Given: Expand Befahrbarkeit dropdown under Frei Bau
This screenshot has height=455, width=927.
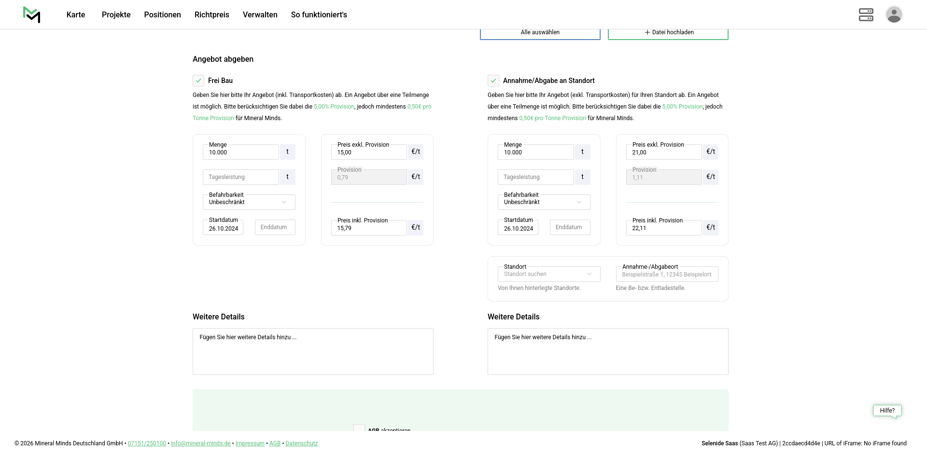Looking at the screenshot, I should 249,202.
